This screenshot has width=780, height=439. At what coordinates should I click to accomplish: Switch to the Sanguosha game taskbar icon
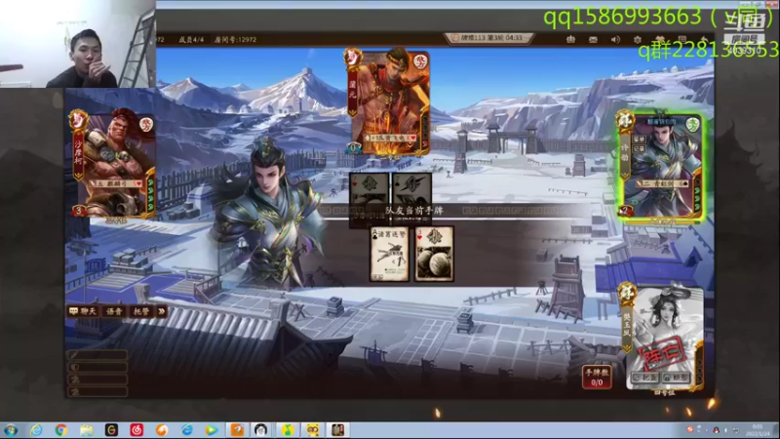click(337, 430)
